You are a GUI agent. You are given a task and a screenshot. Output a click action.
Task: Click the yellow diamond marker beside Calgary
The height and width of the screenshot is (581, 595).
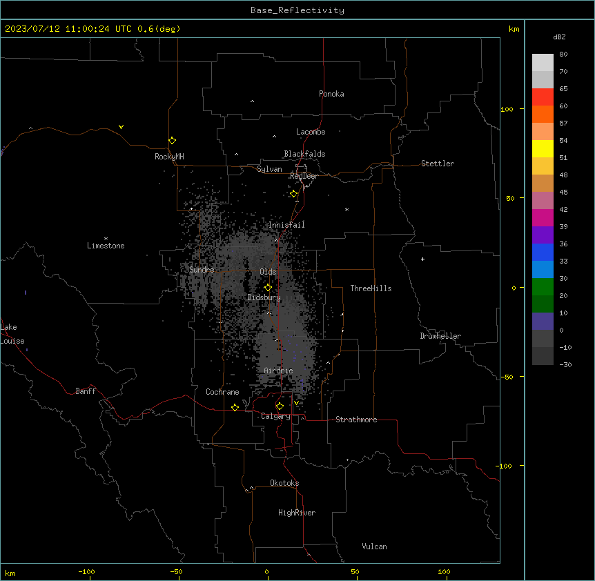tap(280, 406)
